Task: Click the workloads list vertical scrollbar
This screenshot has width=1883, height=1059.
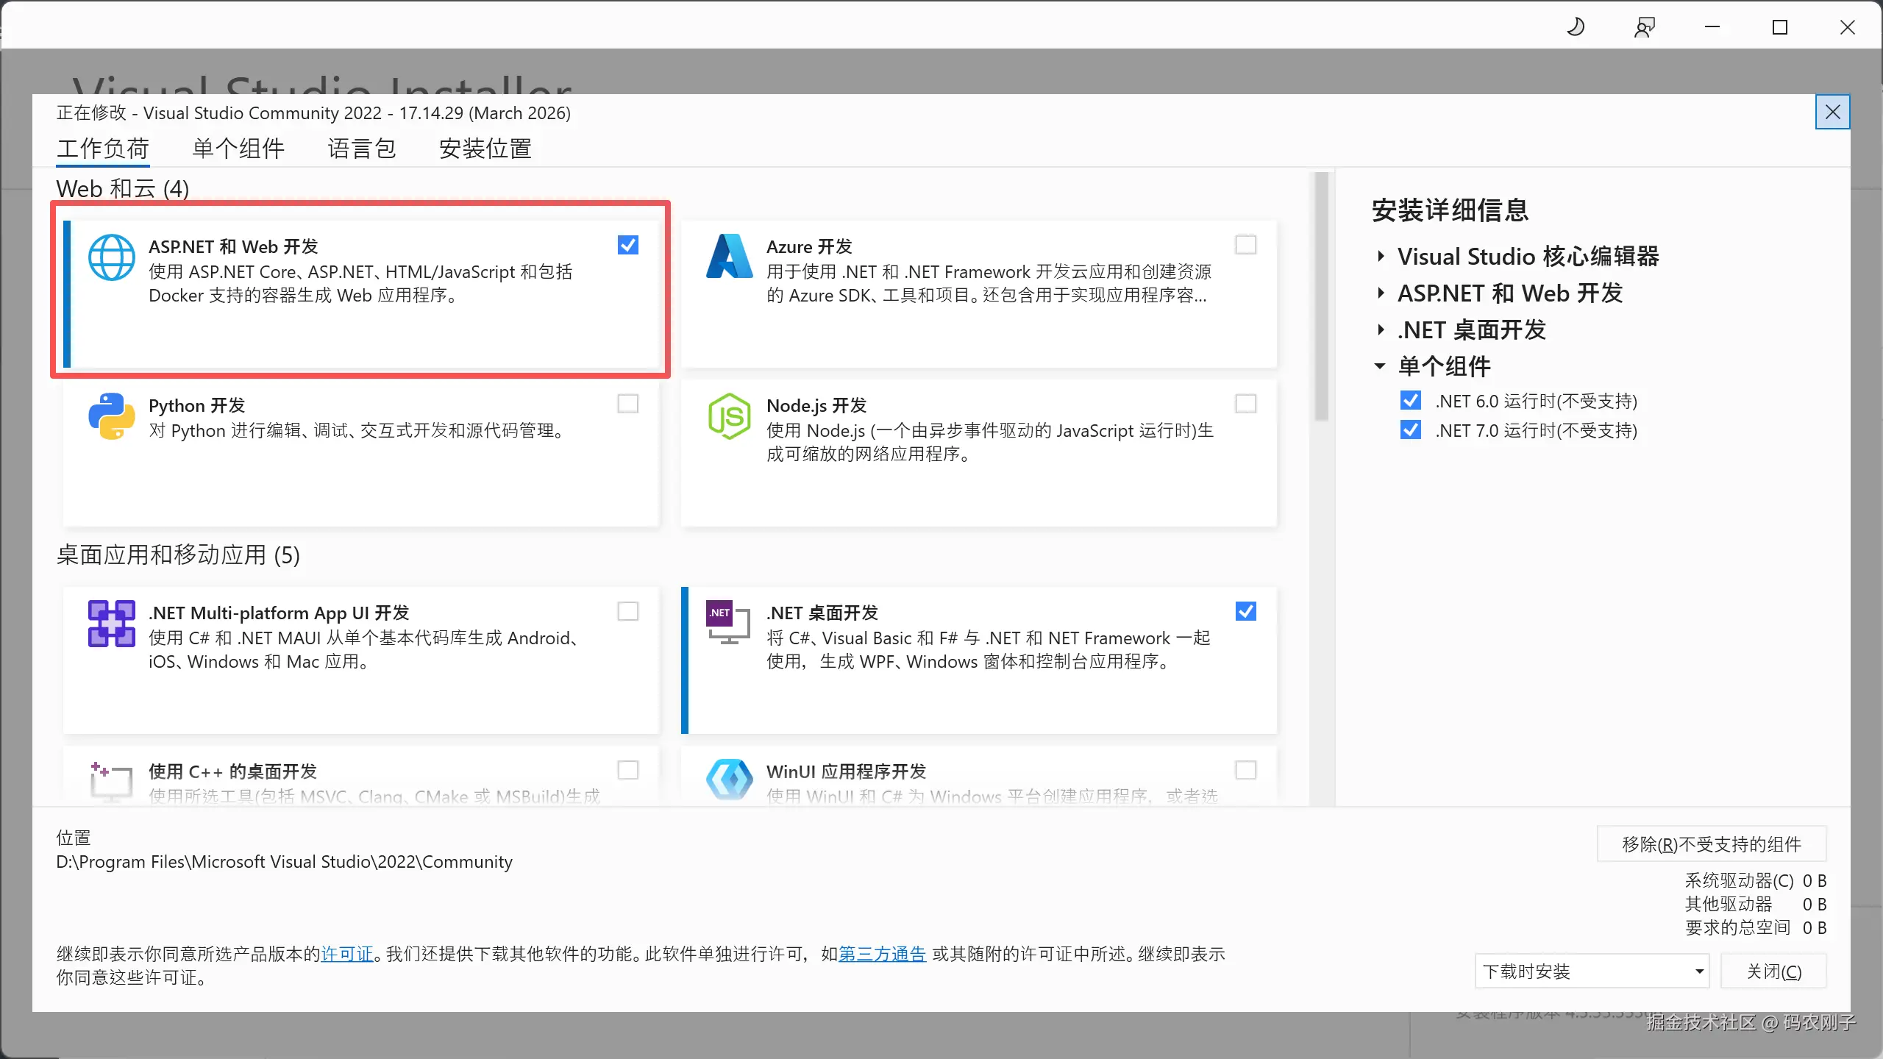Action: pyautogui.click(x=1322, y=296)
